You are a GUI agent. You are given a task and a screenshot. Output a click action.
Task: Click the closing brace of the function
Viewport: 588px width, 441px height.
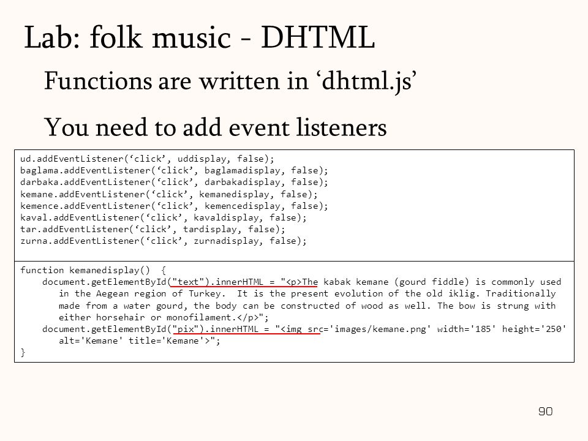point(23,353)
